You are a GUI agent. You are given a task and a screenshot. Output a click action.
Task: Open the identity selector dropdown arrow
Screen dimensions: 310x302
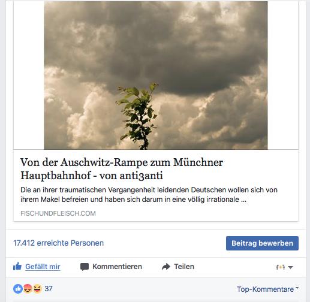tap(291, 267)
